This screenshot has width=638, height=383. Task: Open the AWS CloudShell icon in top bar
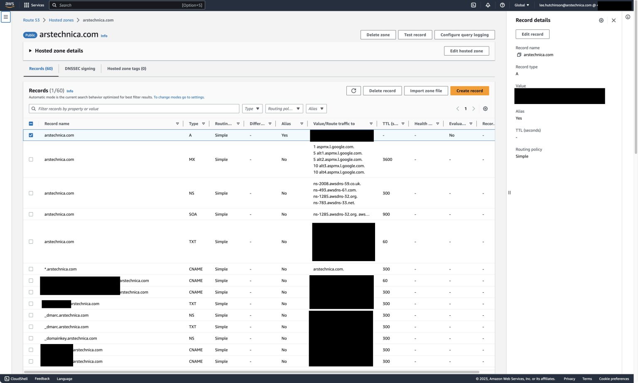tap(473, 5)
